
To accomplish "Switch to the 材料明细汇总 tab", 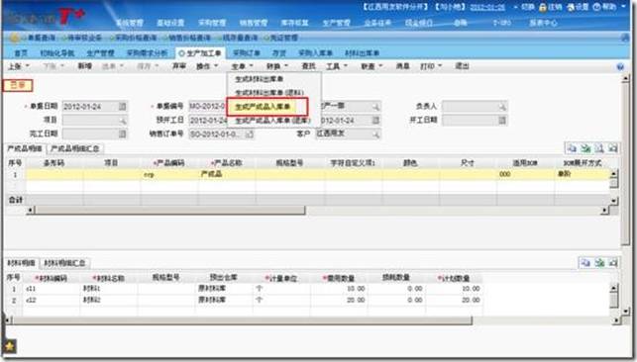I will 64,263.
